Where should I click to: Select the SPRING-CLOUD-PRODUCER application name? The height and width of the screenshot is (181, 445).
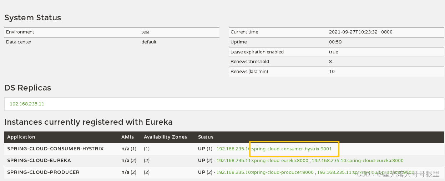(43, 172)
